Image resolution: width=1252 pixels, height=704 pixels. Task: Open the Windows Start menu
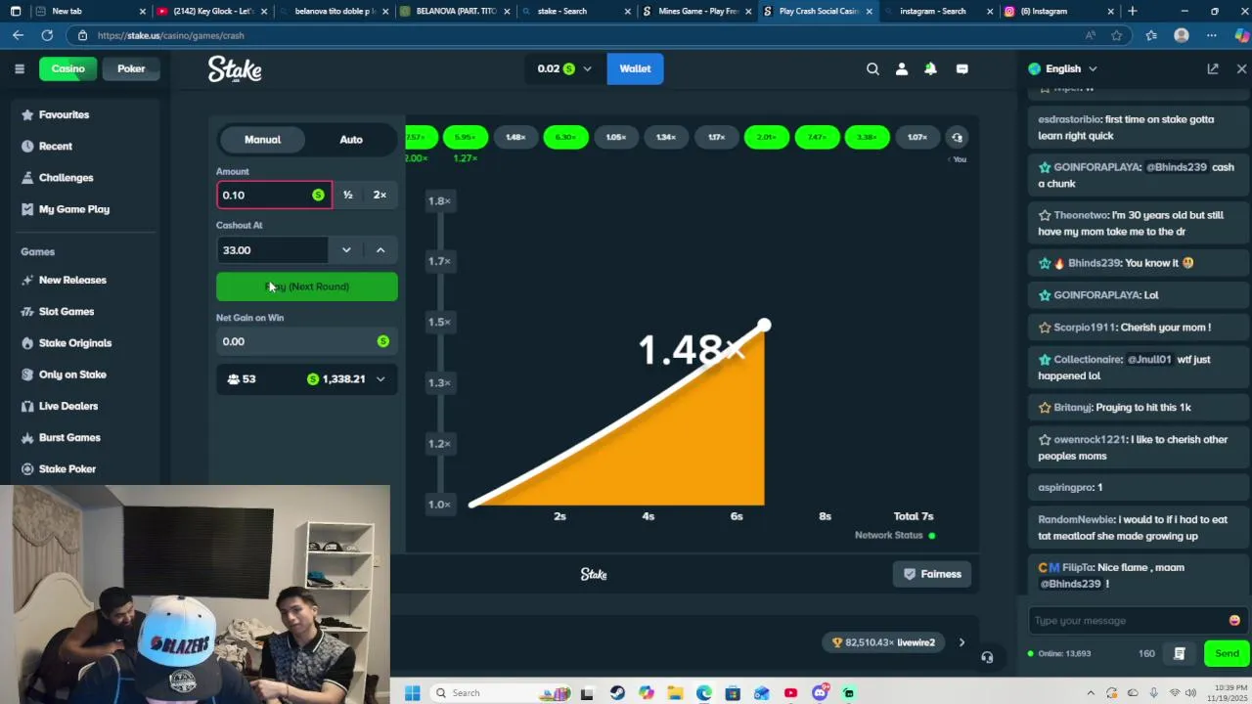coord(412,693)
